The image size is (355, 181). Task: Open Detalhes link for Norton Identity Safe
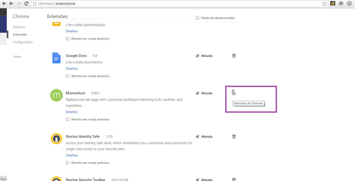click(x=72, y=155)
